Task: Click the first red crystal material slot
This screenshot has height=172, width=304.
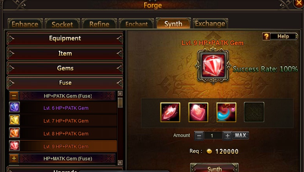Action: pos(170,112)
